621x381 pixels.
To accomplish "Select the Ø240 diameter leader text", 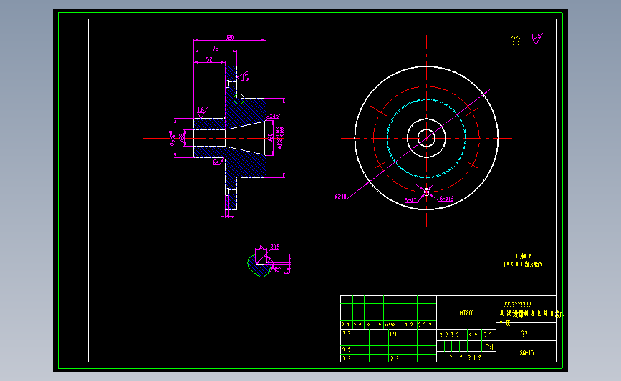I will tap(341, 197).
